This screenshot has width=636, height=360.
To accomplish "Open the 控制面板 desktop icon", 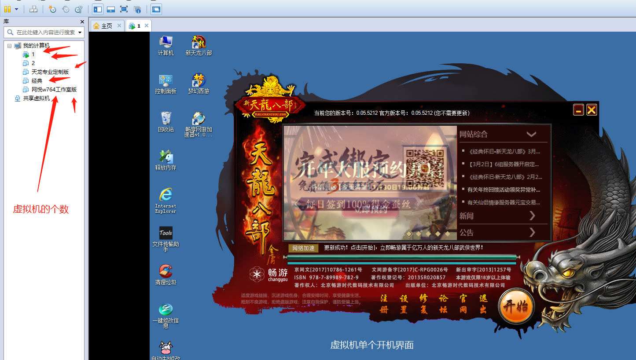I will tap(166, 84).
